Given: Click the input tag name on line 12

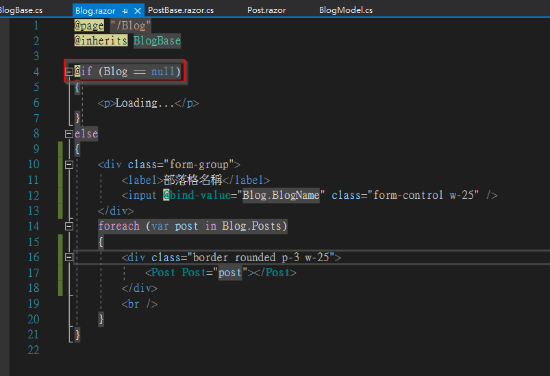Looking at the screenshot, I should (142, 195).
